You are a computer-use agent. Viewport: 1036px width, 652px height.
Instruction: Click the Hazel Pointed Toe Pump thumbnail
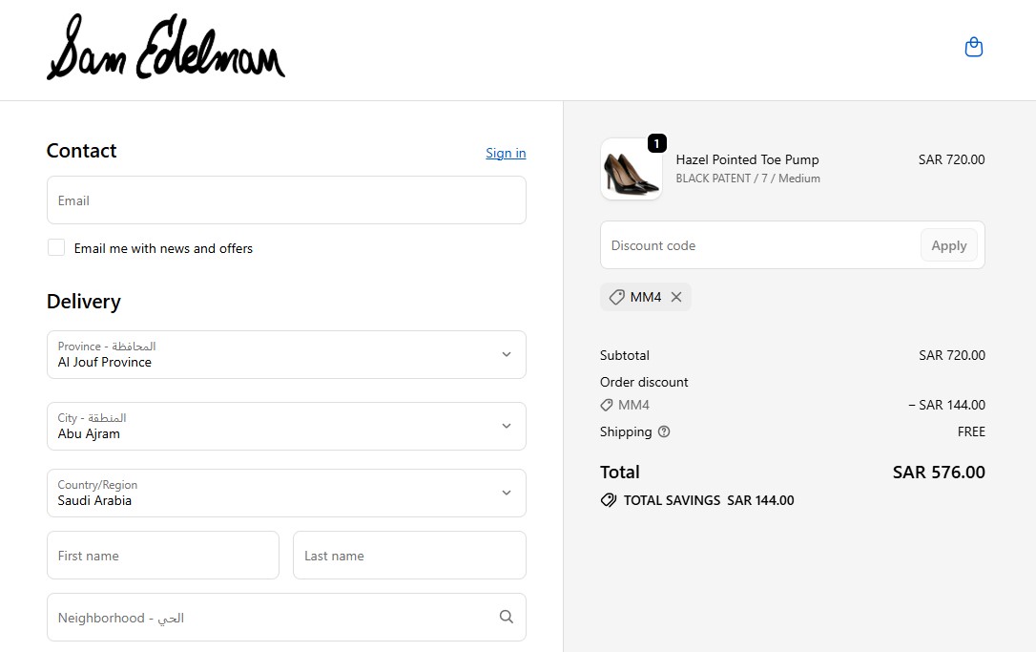click(x=631, y=169)
